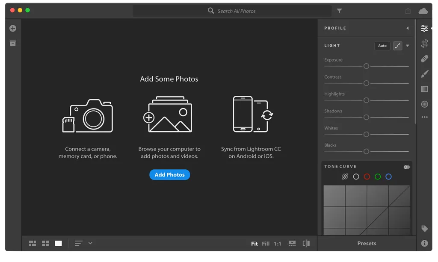Open the Presets panel
The image size is (438, 262).
point(367,243)
